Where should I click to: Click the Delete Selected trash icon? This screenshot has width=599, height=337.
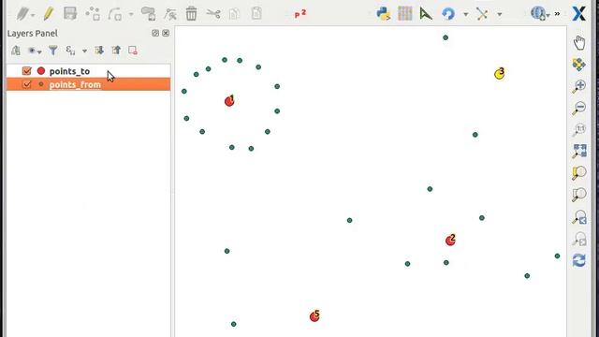(191, 14)
